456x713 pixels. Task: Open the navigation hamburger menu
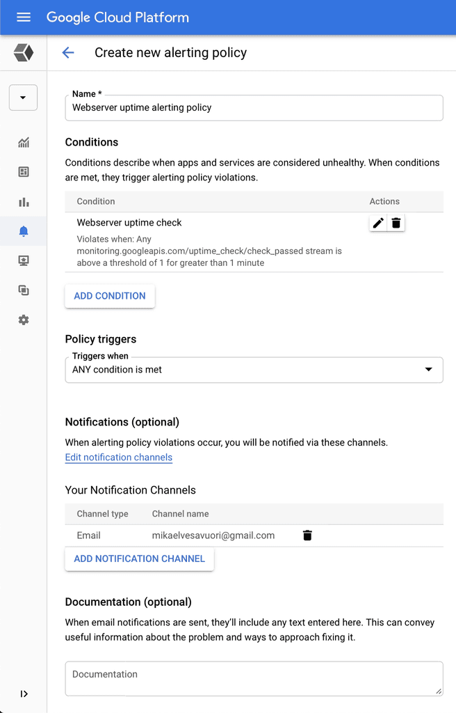pos(23,17)
